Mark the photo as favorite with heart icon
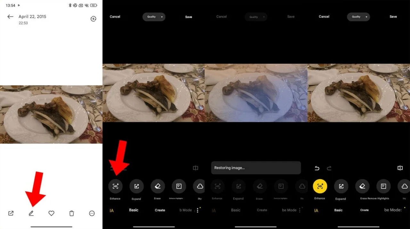Image resolution: width=410 pixels, height=229 pixels. pos(51,213)
